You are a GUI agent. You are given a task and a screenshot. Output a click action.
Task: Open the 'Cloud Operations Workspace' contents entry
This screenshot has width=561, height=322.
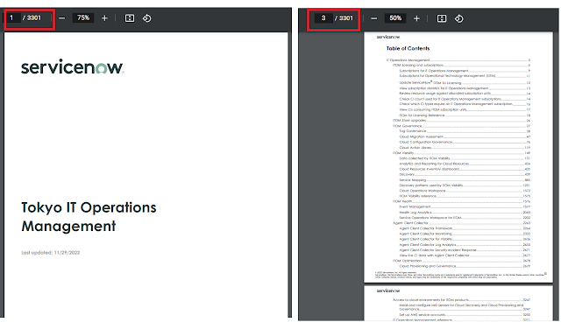pyautogui.click(x=465, y=191)
